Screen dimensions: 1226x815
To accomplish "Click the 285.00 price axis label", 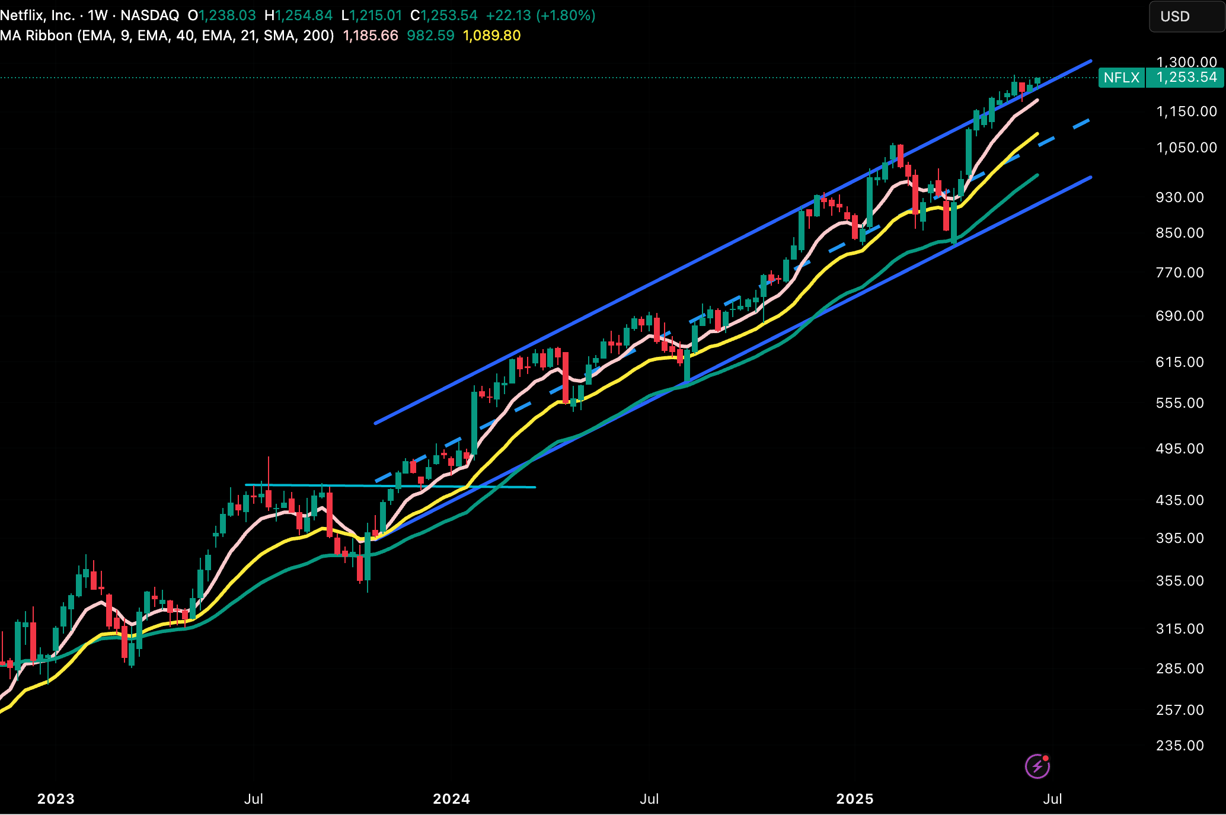I will click(1180, 669).
